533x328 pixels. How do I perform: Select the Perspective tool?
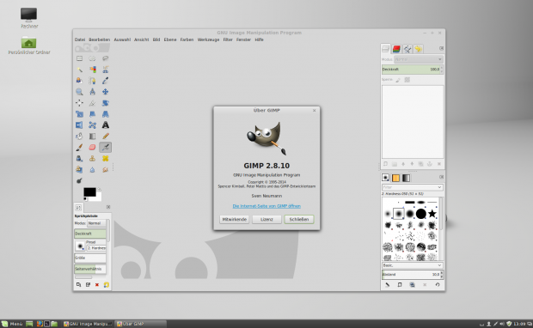106,114
